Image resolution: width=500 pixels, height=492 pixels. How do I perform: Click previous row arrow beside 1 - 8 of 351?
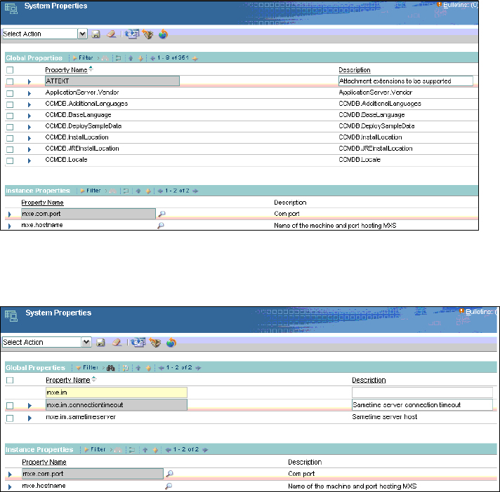coord(131,58)
